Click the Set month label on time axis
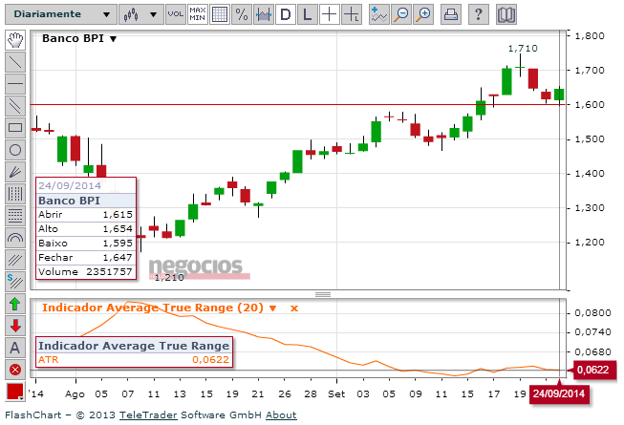This screenshot has height=425, width=624. pyautogui.click(x=336, y=394)
